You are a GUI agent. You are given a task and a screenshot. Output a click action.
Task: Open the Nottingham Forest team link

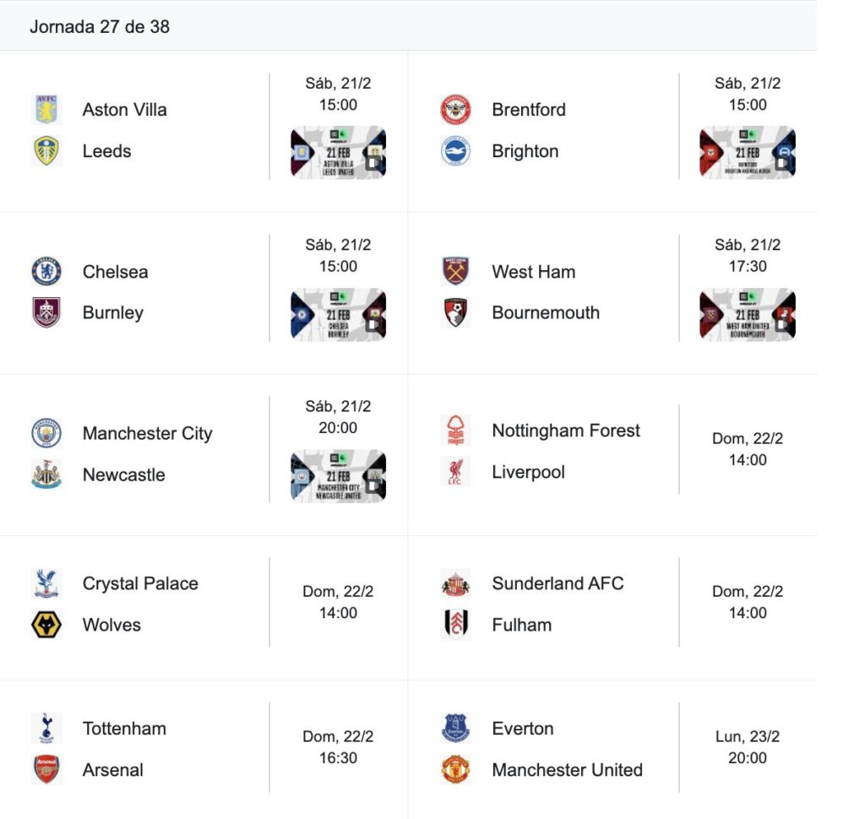(566, 431)
